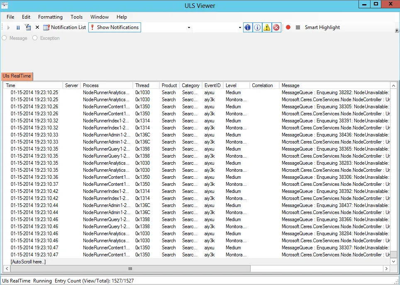The height and width of the screenshot is (285, 400).
Task: Select row with message Enqueuing 38283
Action: [197, 163]
